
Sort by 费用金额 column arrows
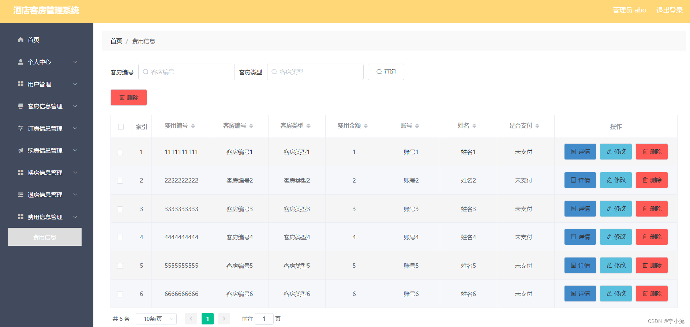click(x=366, y=126)
